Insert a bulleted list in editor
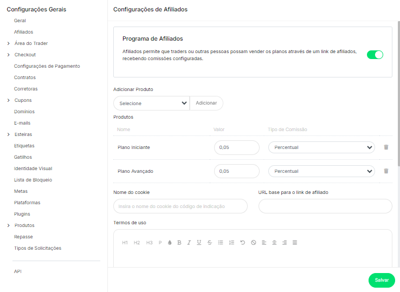 (221, 243)
